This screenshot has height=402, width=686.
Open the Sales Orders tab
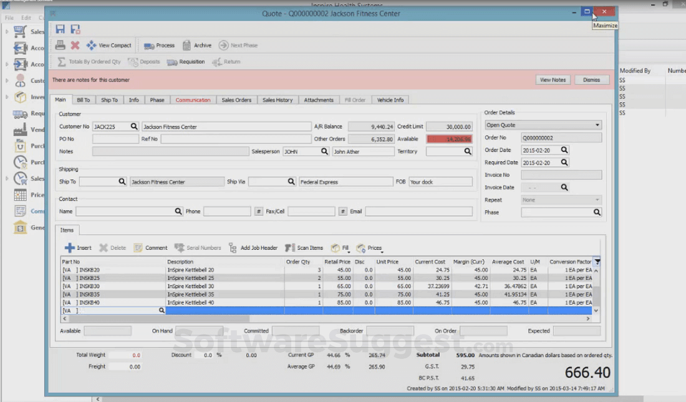[236, 100]
